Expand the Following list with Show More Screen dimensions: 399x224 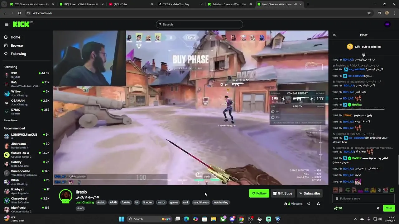click(x=11, y=120)
